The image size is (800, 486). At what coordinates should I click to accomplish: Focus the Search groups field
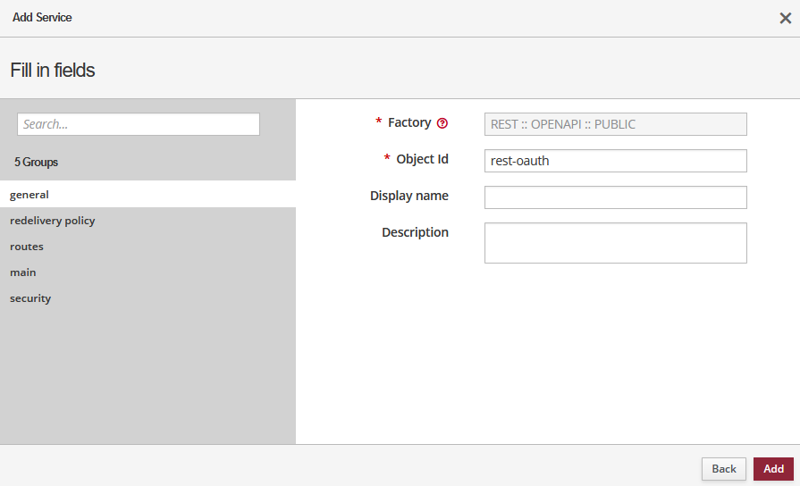coord(139,124)
